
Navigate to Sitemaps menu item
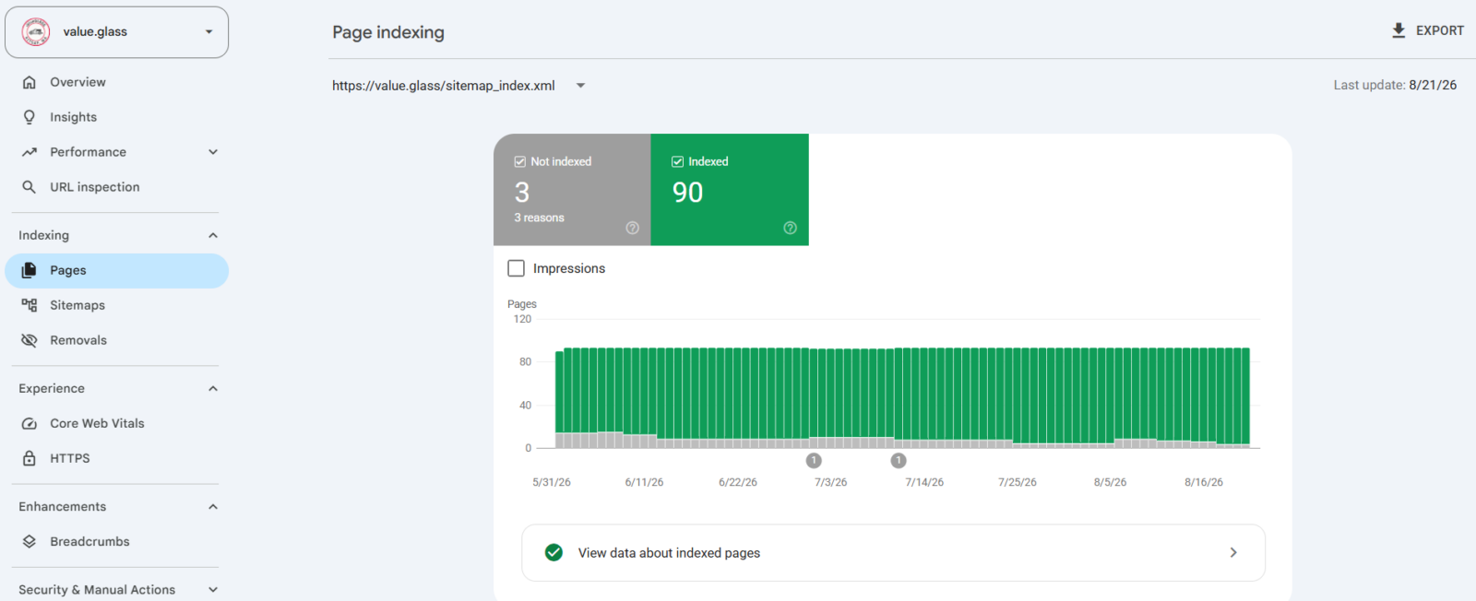pos(116,305)
